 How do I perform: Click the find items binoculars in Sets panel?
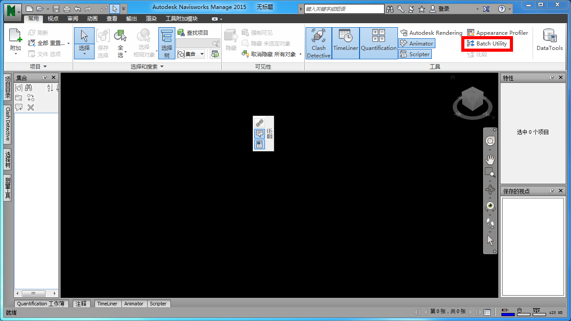point(29,88)
